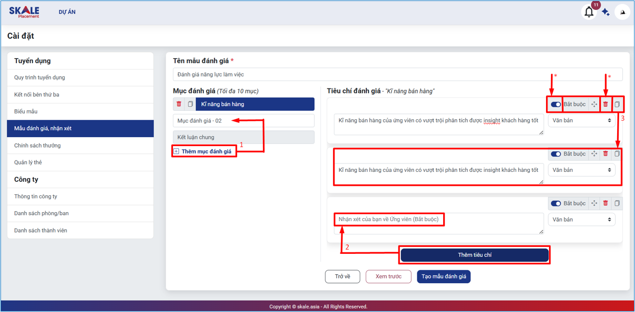
Task: Copy the second criterion using copy icon
Action: [617, 154]
